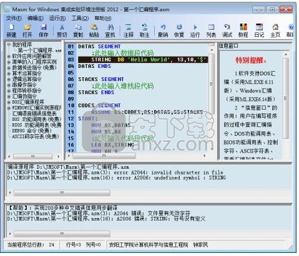Expand the 算术运算指令 tree node

[x=9, y=73]
